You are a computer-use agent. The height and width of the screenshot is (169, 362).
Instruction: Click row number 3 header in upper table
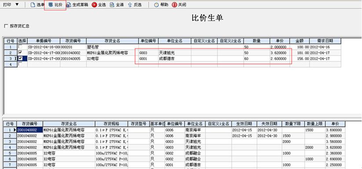click(11, 59)
